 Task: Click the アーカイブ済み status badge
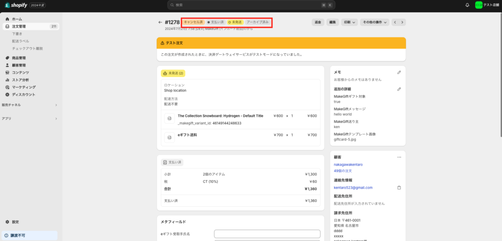(x=258, y=22)
